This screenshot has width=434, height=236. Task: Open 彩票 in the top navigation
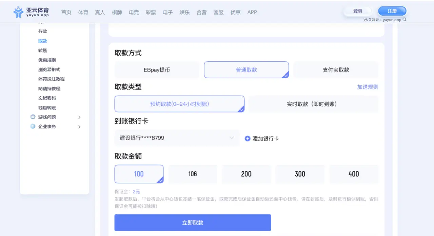tap(151, 12)
